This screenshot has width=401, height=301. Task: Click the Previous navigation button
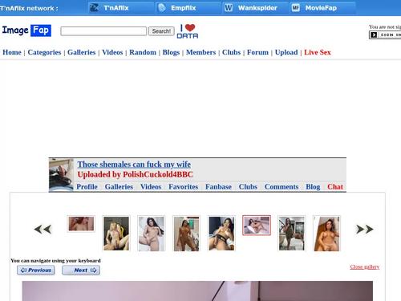[x=36, y=270]
